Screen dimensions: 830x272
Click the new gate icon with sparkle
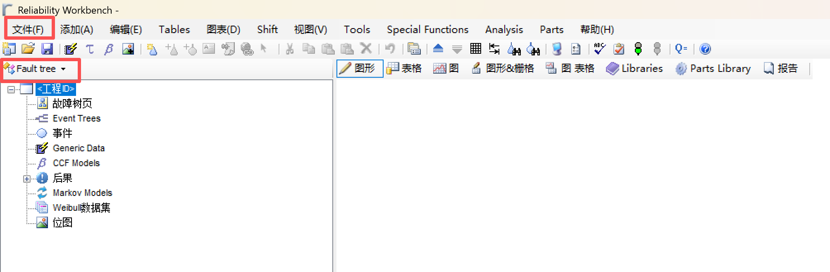coord(152,49)
